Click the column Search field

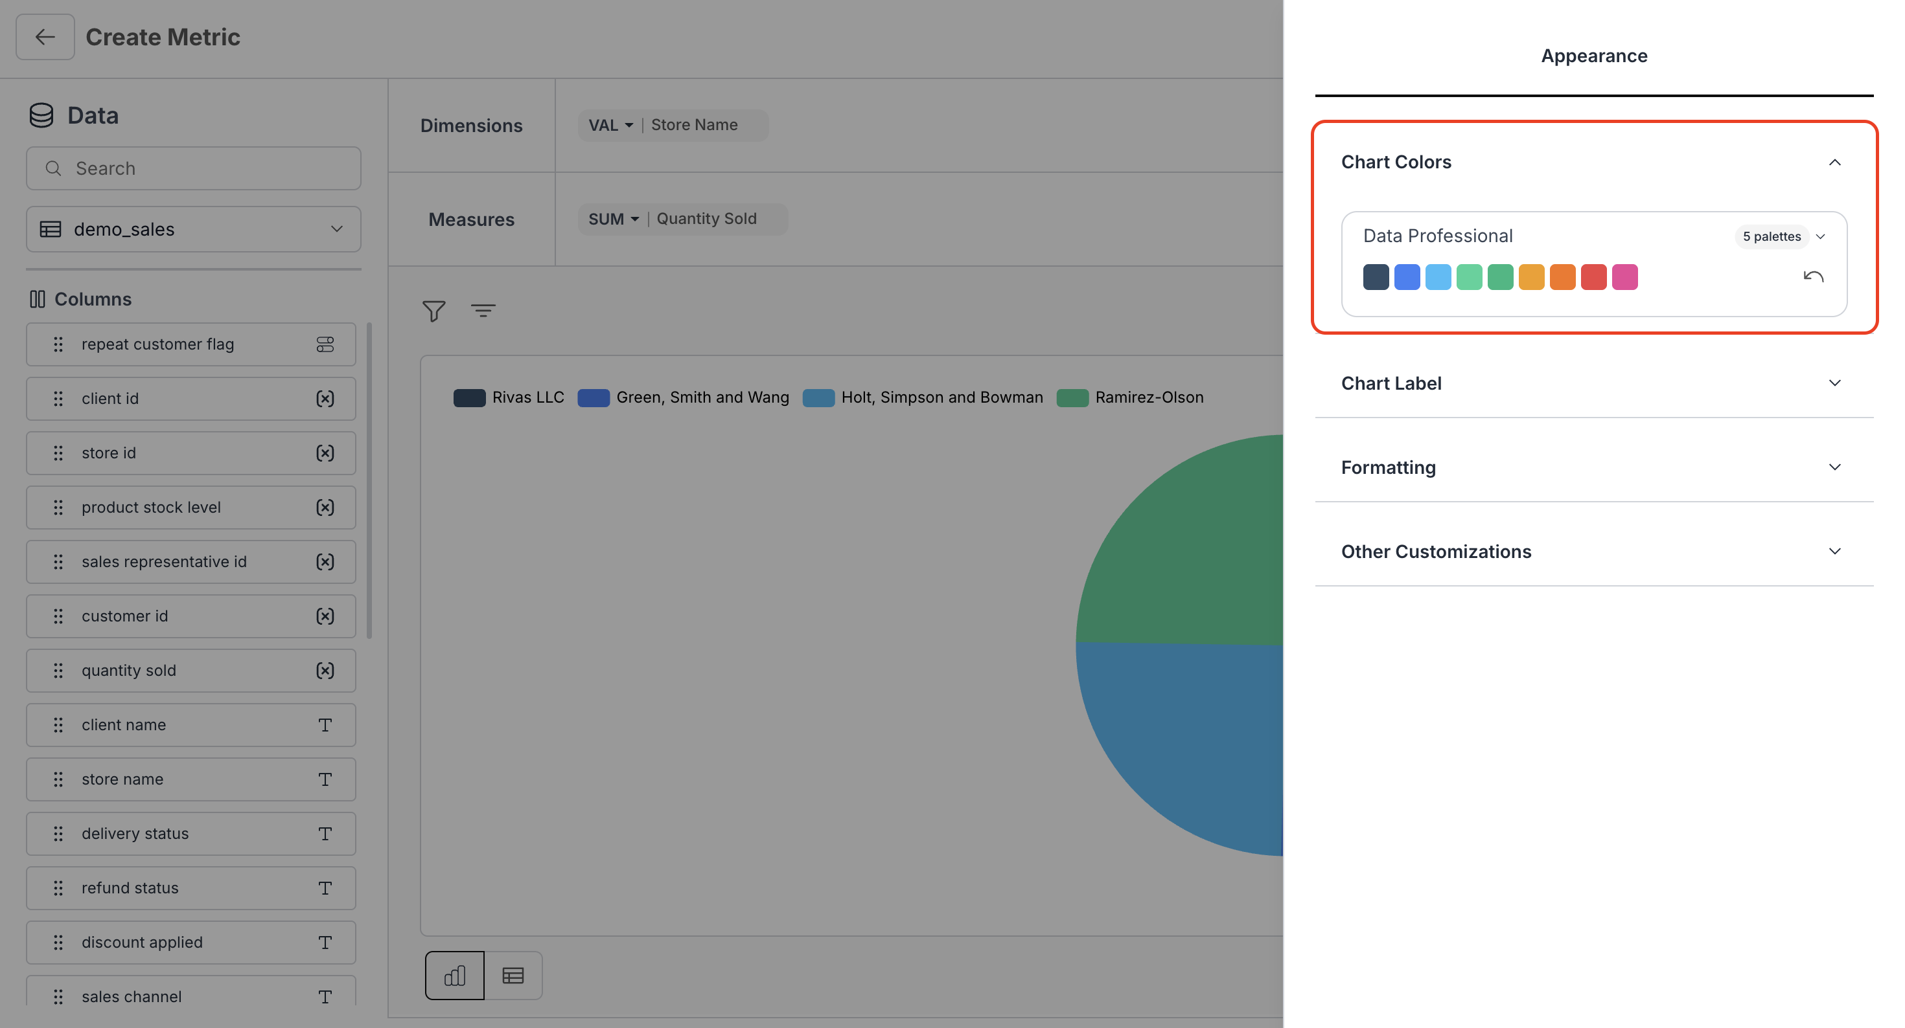point(194,168)
